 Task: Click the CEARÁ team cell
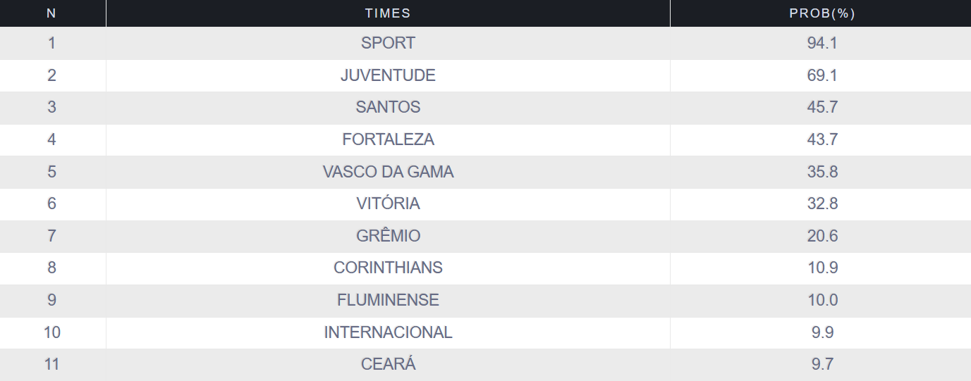(388, 364)
